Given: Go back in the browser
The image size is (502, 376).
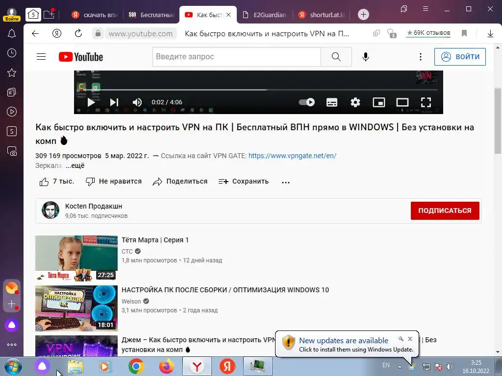Looking at the screenshot, I should tap(35, 33).
